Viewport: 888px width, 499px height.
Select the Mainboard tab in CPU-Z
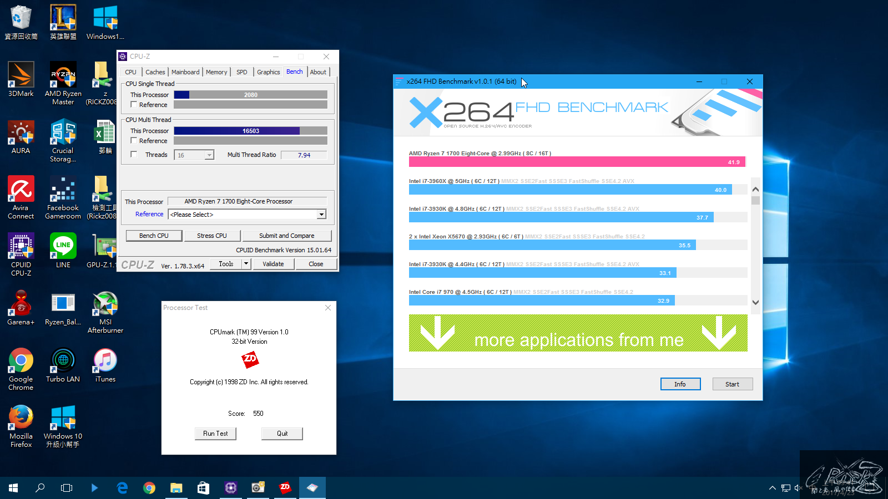click(185, 72)
